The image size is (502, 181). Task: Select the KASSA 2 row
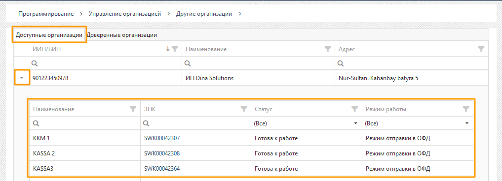pos(251,153)
